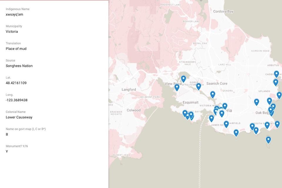The height and width of the screenshot is (188, 282).
Task: Select the pin below Saanich Core label
Action: 213,94
